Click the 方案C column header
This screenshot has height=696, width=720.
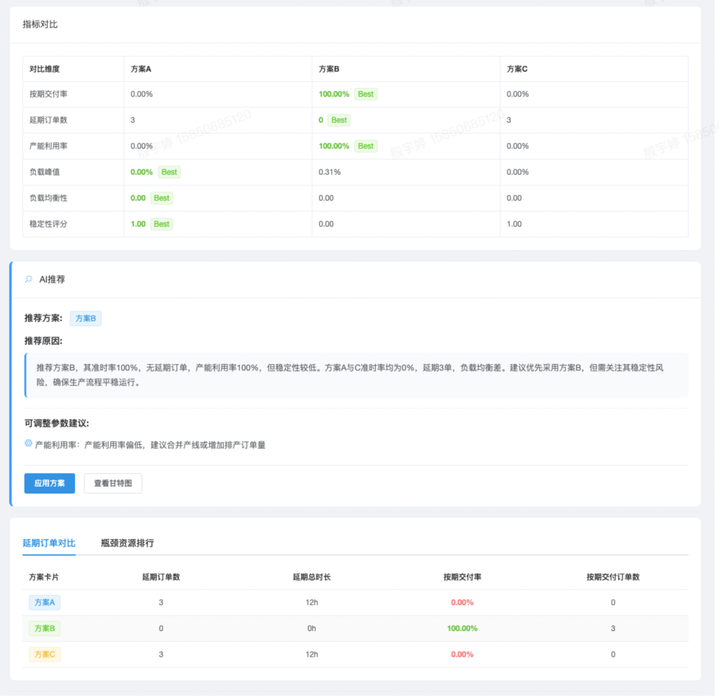tap(517, 69)
